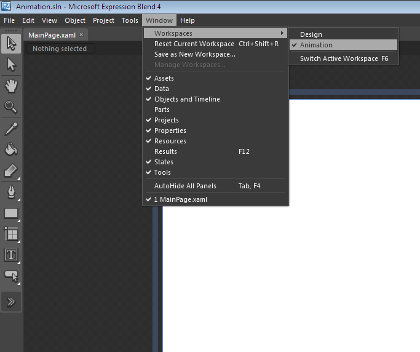Open the Object menu
The width and height of the screenshot is (420, 352).
pyautogui.click(x=75, y=20)
